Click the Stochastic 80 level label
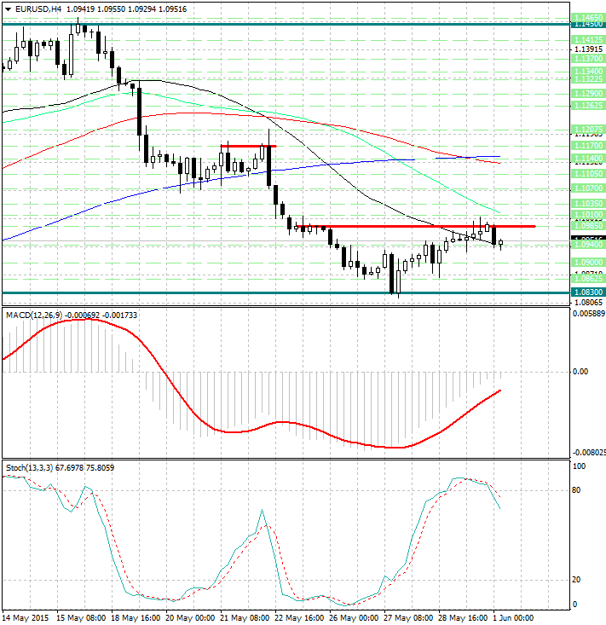The height and width of the screenshot is (625, 606). (577, 490)
